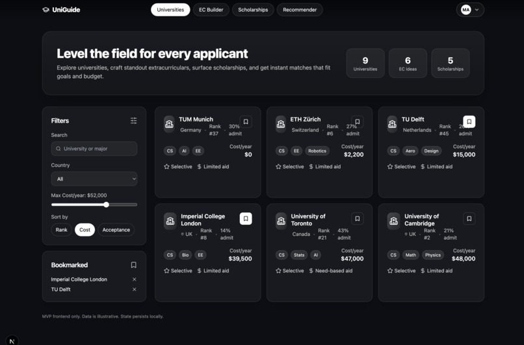Switch to the Universities tab
The height and width of the screenshot is (345, 524).
click(170, 10)
